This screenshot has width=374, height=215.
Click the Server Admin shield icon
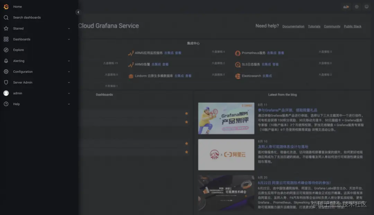pyautogui.click(x=6, y=83)
